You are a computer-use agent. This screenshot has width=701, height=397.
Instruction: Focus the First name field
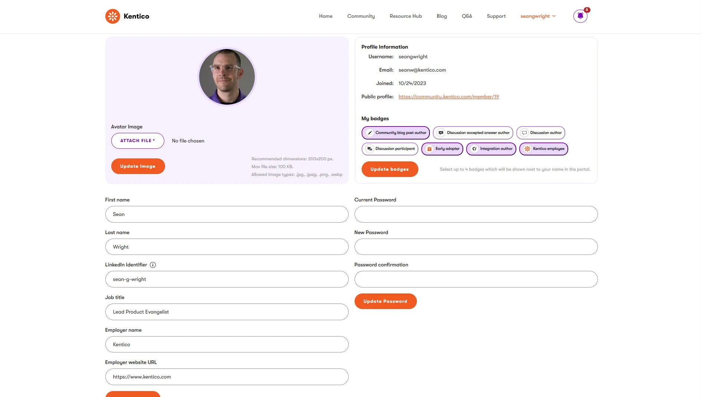pos(227,214)
